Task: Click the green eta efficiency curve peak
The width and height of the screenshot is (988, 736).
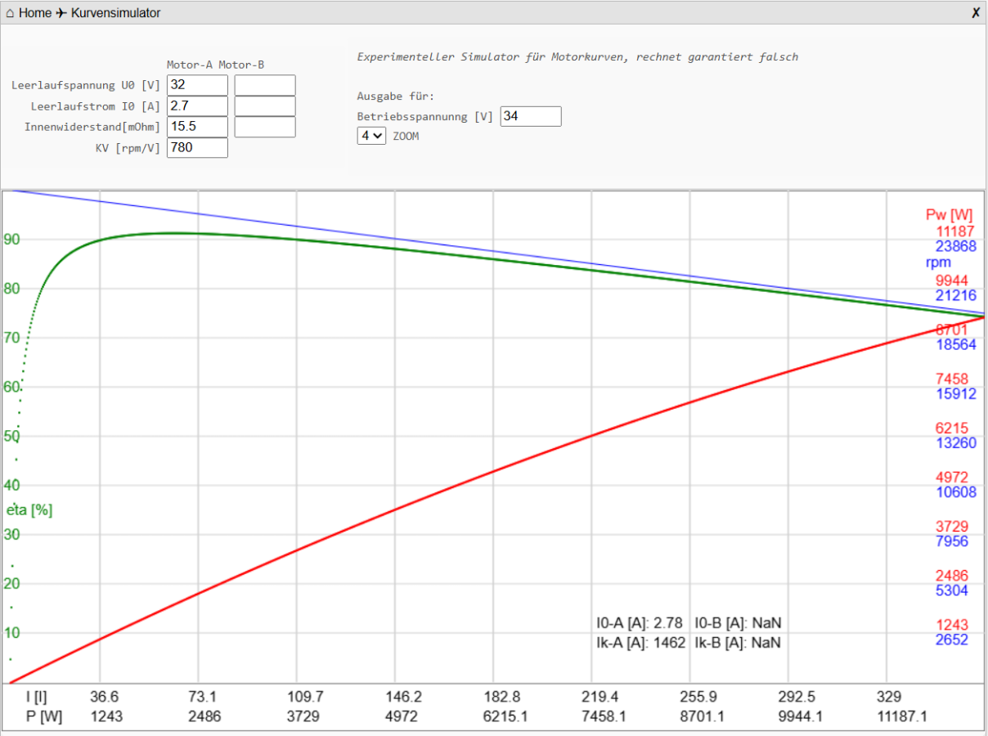Action: point(172,233)
